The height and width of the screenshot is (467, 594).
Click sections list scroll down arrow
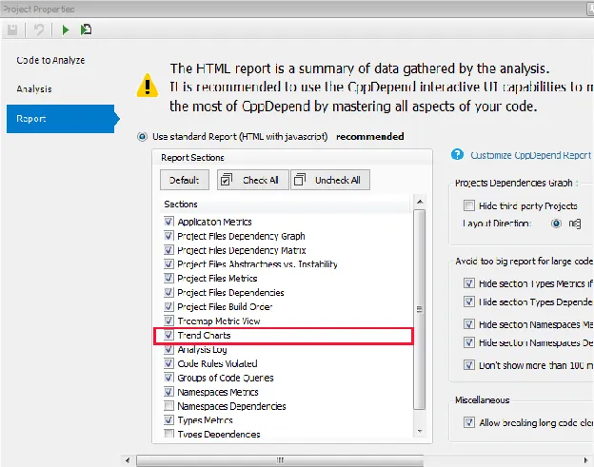[420, 432]
